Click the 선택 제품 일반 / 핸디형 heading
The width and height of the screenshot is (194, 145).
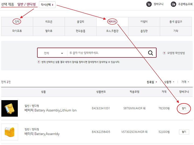(18, 5)
